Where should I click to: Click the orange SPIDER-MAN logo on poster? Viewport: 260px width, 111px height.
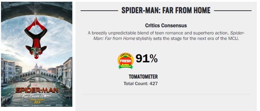click(x=37, y=90)
